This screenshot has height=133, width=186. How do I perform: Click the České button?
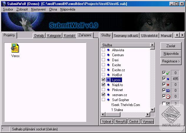click(134, 121)
